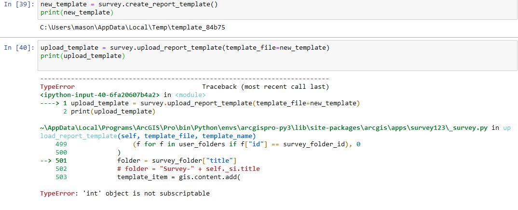Click the final 'int' object not subscriptable message

[124, 194]
